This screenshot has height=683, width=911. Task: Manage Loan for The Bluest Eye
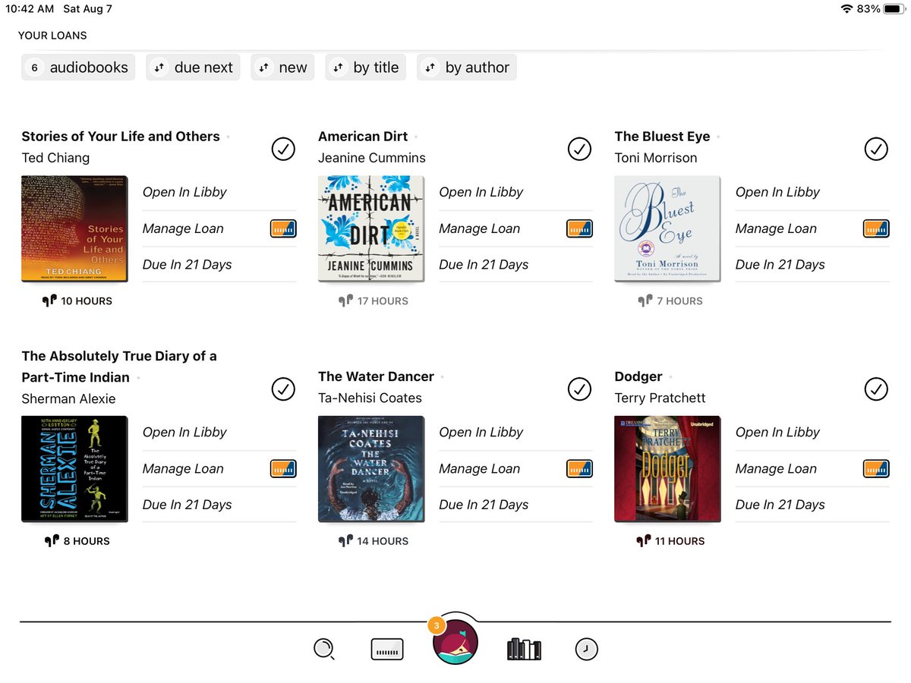click(776, 228)
